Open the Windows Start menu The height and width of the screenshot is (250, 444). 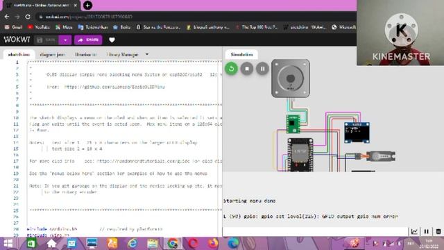click(8, 244)
